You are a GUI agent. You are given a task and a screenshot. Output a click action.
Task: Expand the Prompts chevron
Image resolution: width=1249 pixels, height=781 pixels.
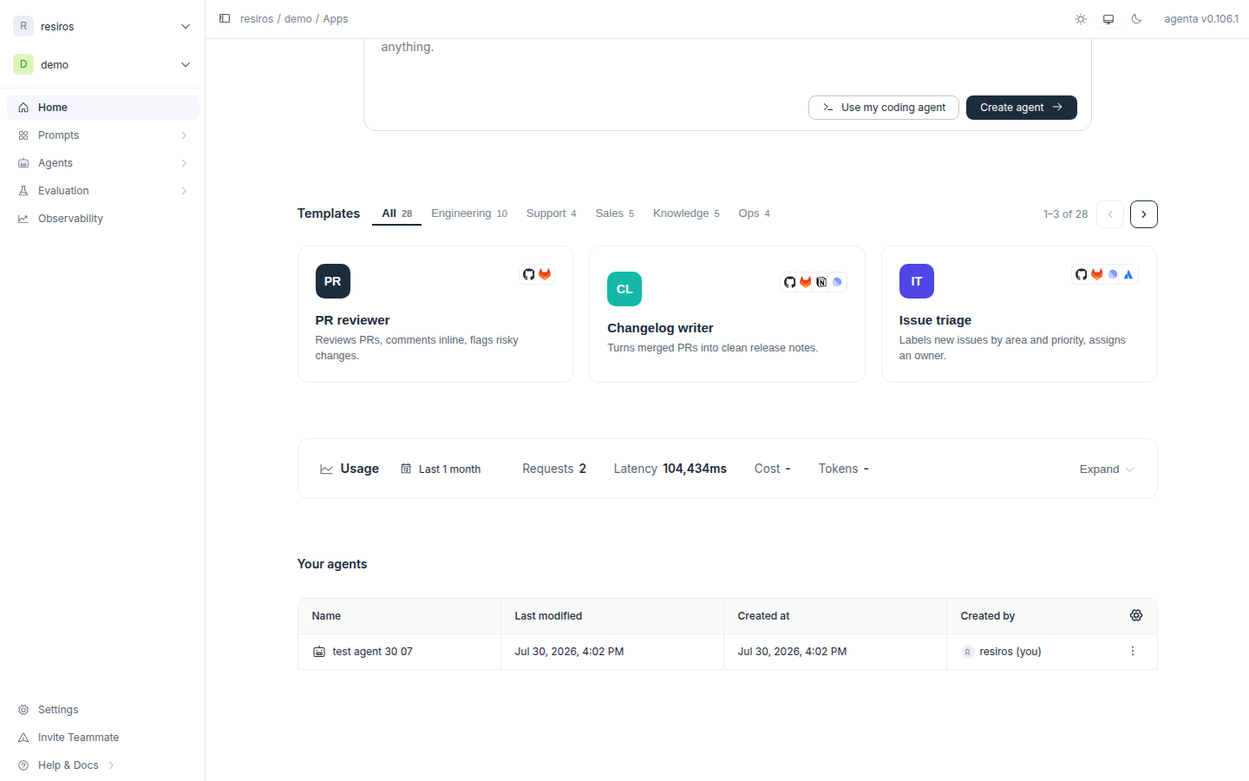[x=184, y=135]
